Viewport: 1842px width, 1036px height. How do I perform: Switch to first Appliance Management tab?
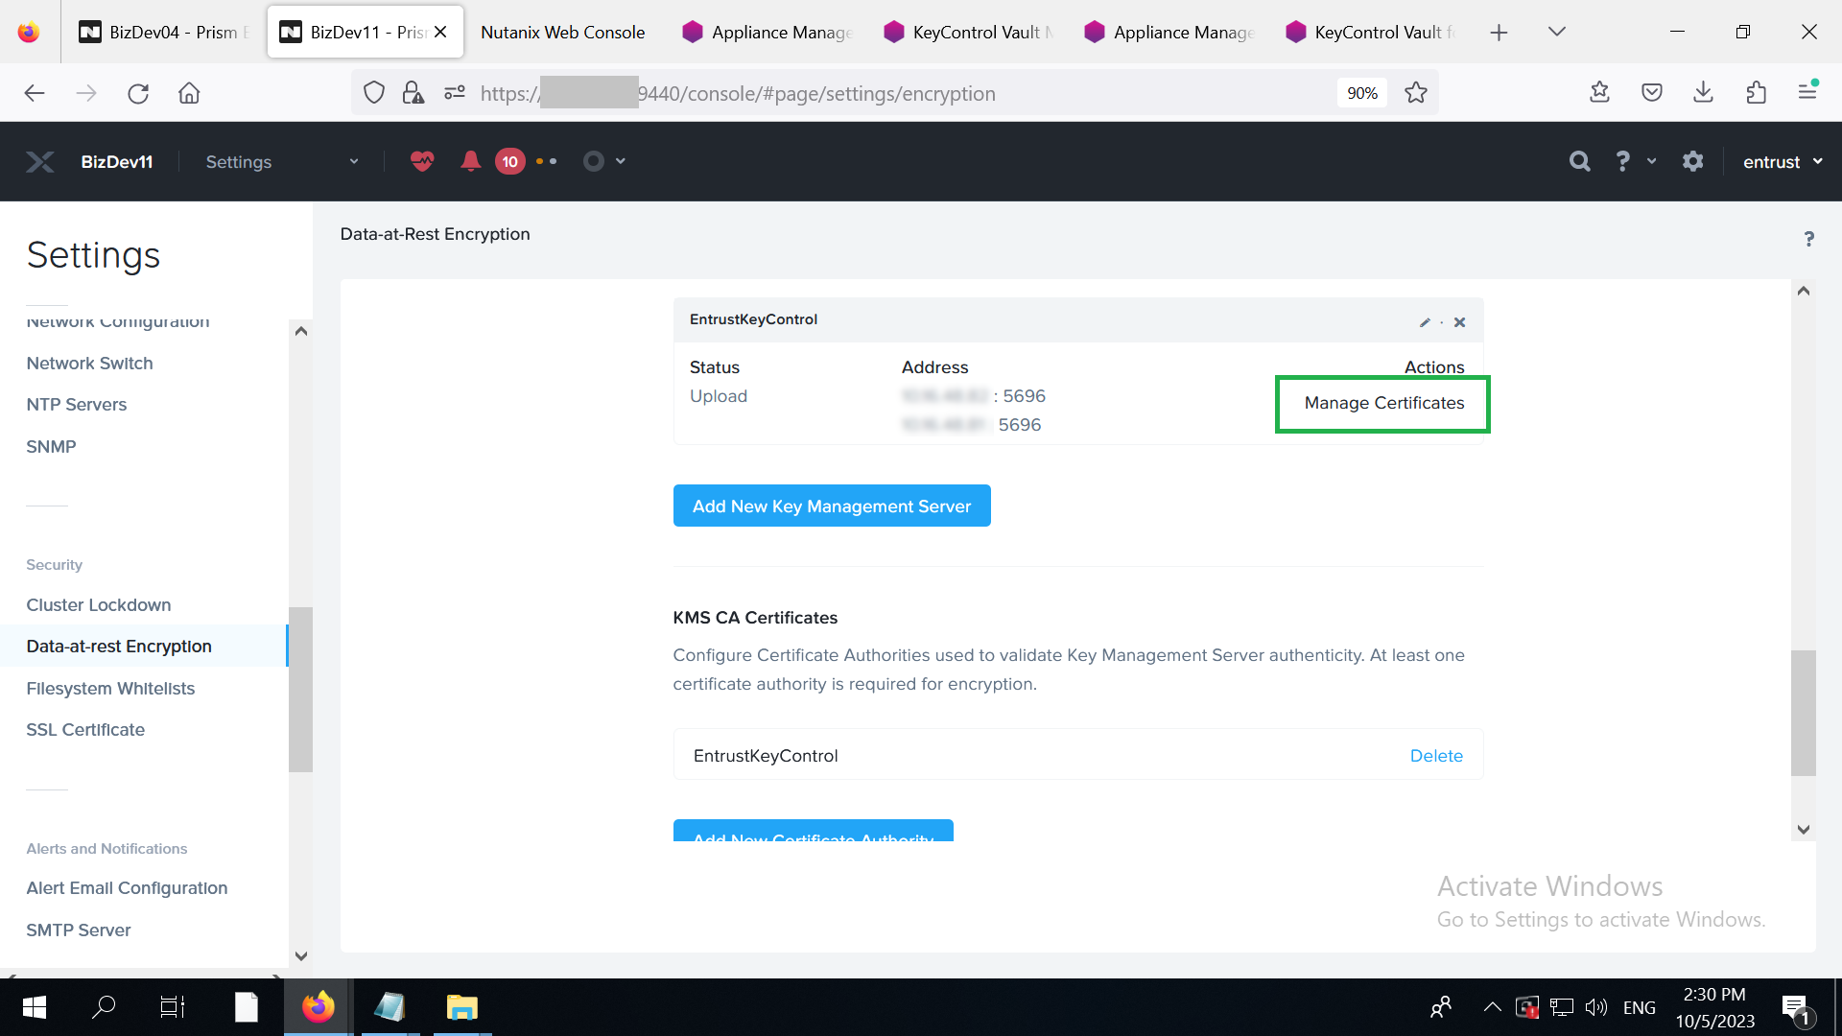(x=767, y=32)
